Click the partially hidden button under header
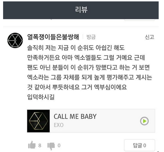Screen dimensions: 164x152 (x=139, y=20)
